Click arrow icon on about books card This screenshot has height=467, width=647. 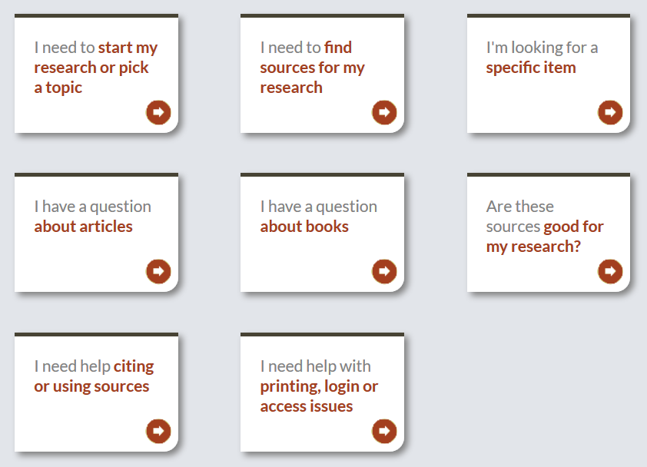coord(384,271)
